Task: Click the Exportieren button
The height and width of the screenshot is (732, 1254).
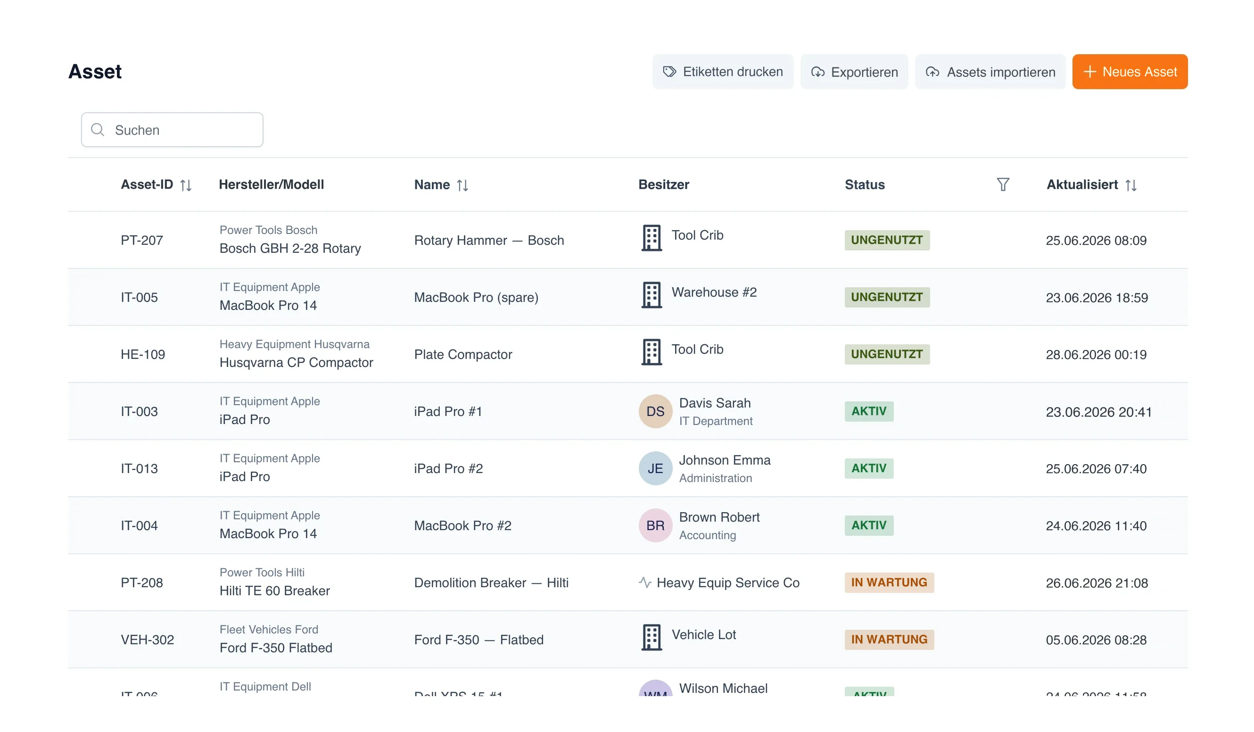Action: 854,72
